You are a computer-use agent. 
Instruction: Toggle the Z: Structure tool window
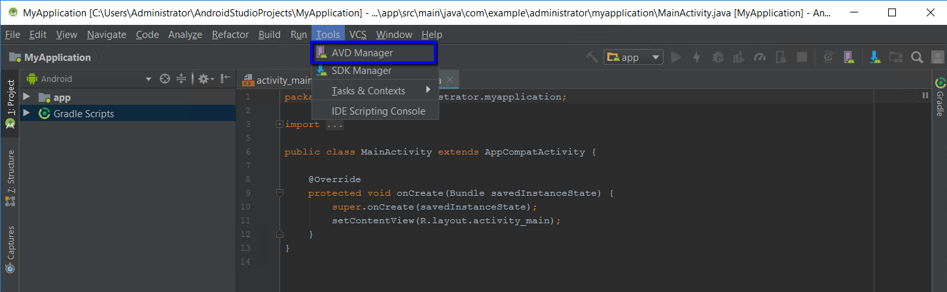tap(10, 178)
